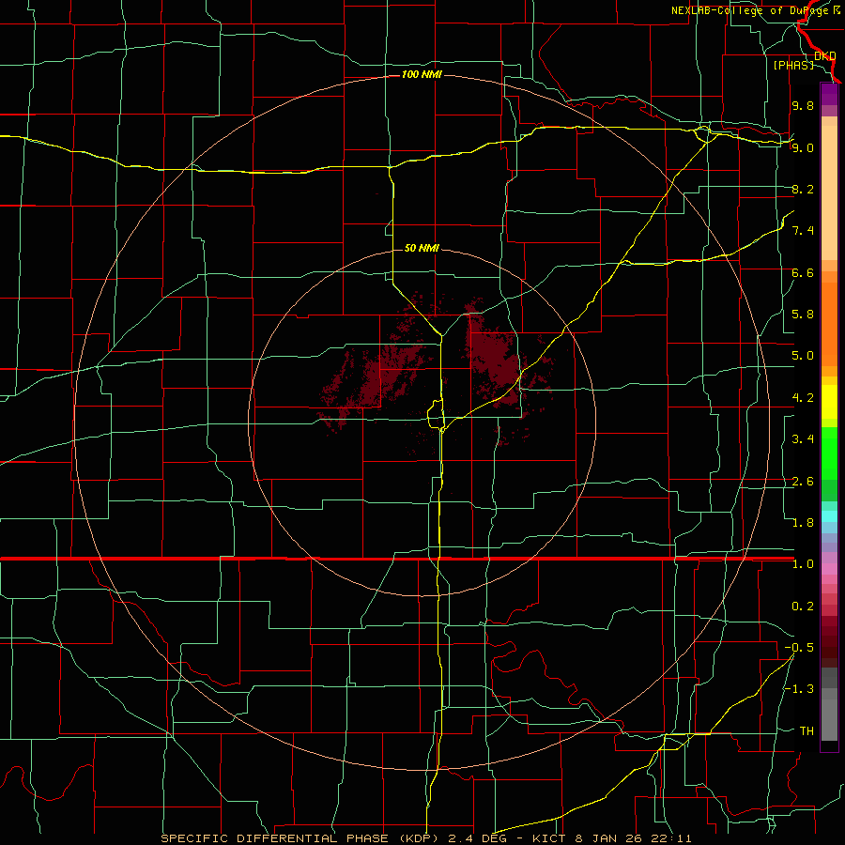Click the pale peach segment of the color bar
Image resolution: width=845 pixels, height=845 pixels.
click(x=829, y=194)
